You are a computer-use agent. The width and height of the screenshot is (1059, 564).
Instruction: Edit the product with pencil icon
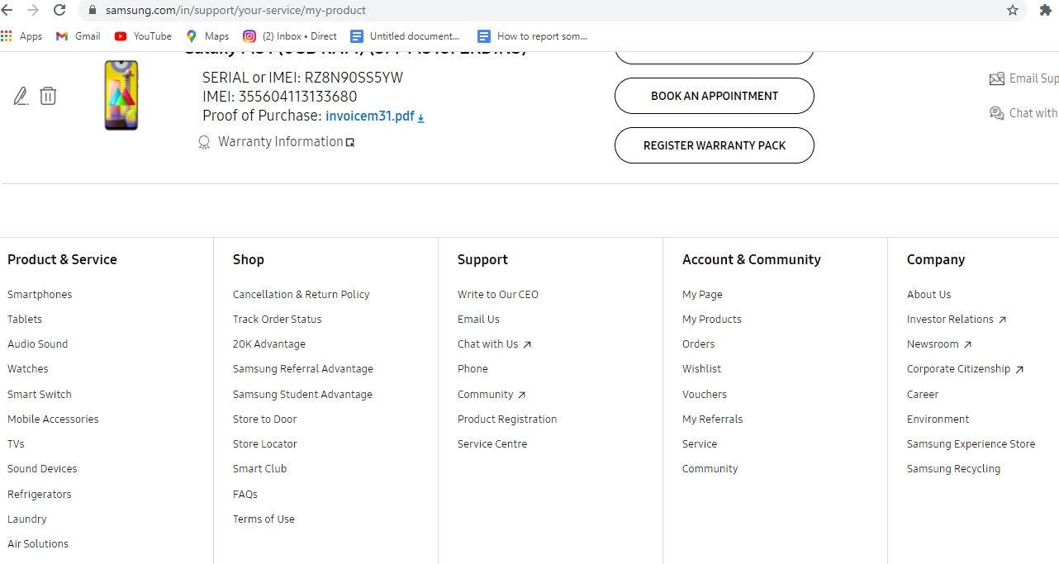coord(21,97)
